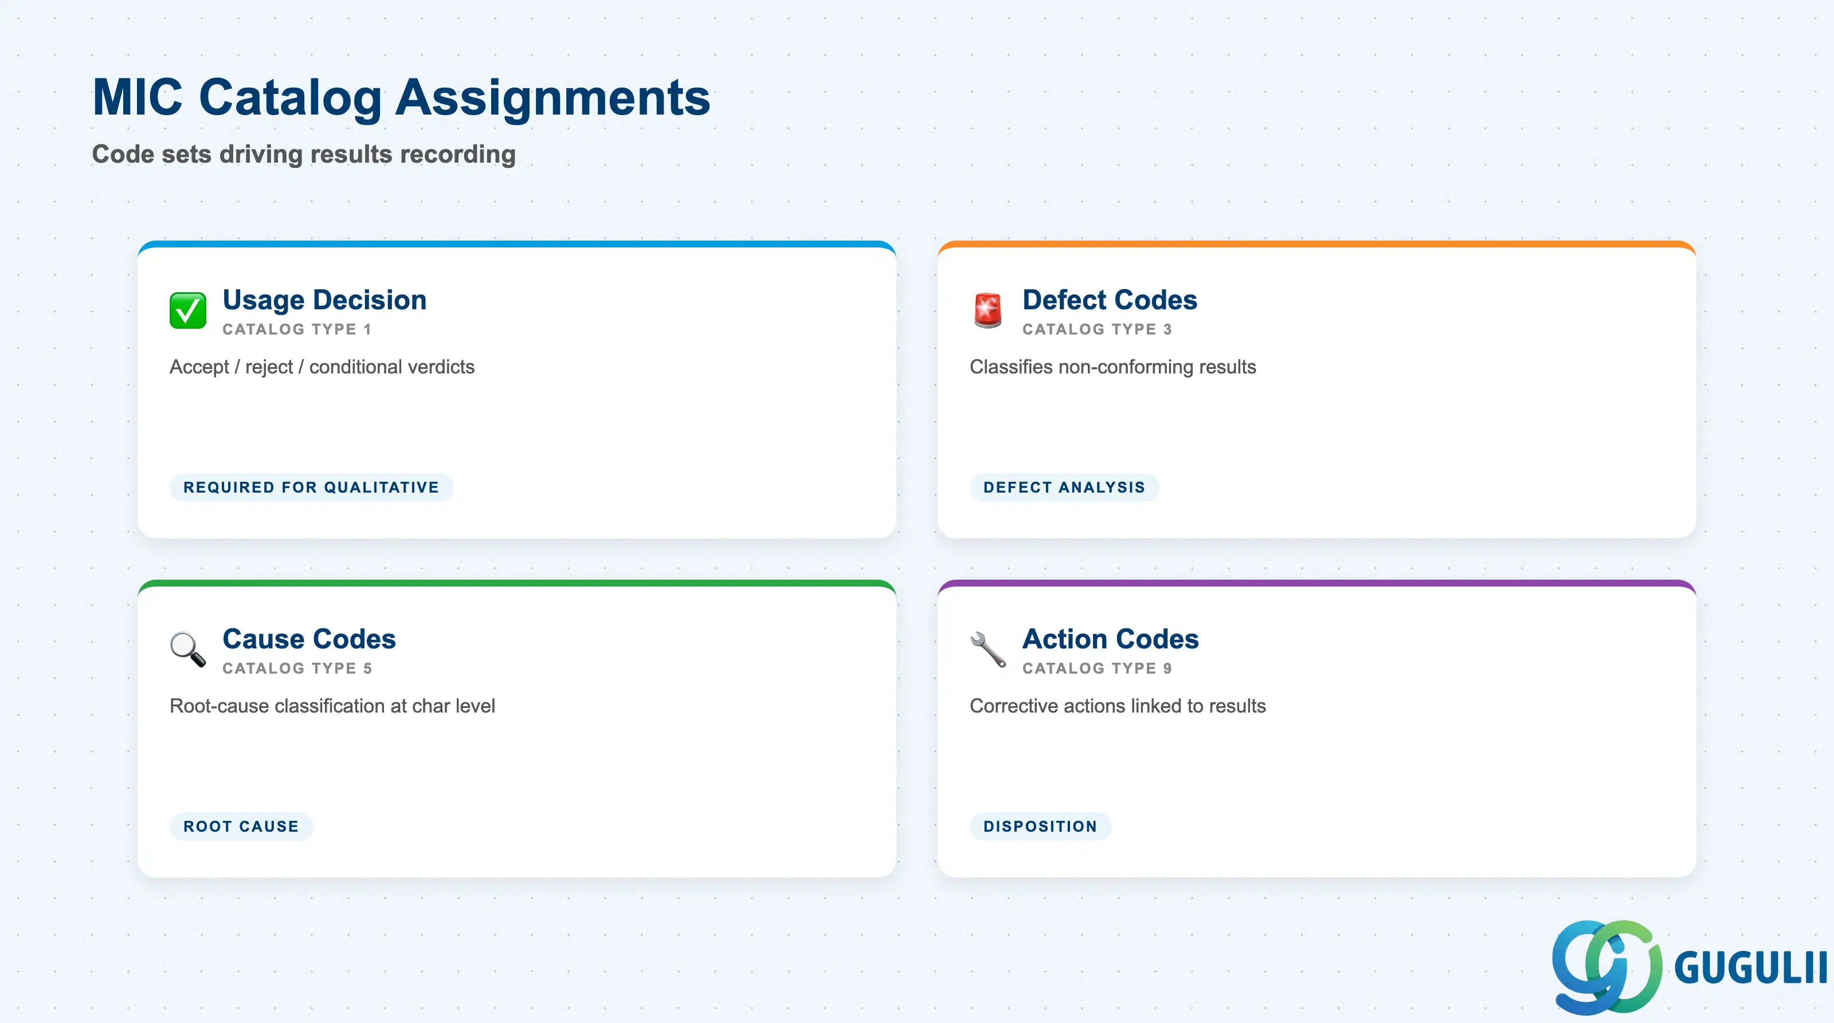The width and height of the screenshot is (1834, 1023).
Task: Click 'Code sets driving results recording' subtitle
Action: 304,155
